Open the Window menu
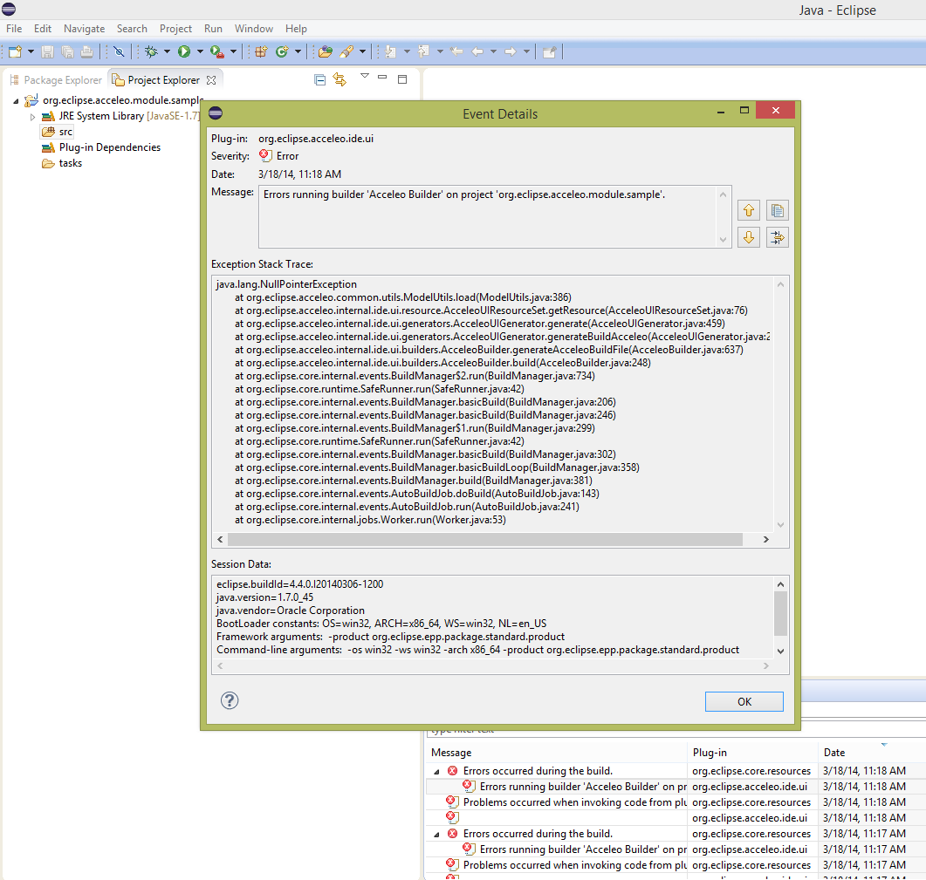 pos(253,28)
